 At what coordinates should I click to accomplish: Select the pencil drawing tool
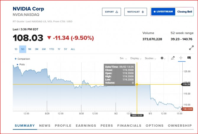coord(173,58)
